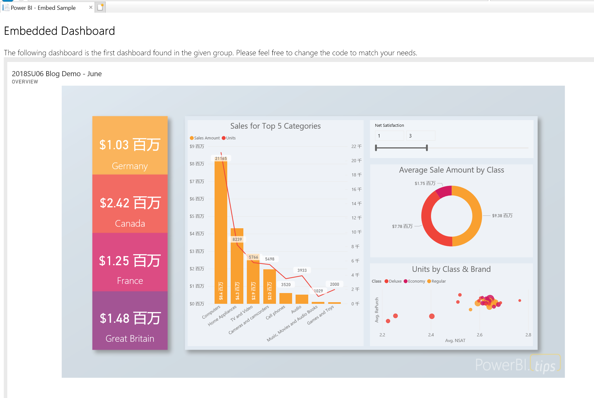Click the Home Appliances bar in chart
The width and height of the screenshot is (594, 398).
pos(237,269)
